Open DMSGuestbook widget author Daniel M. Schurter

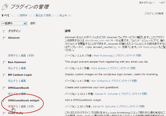click(x=104, y=106)
